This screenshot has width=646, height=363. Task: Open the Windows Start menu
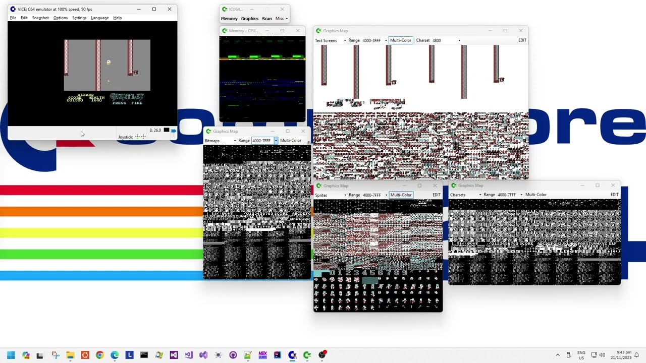[x=11, y=355]
